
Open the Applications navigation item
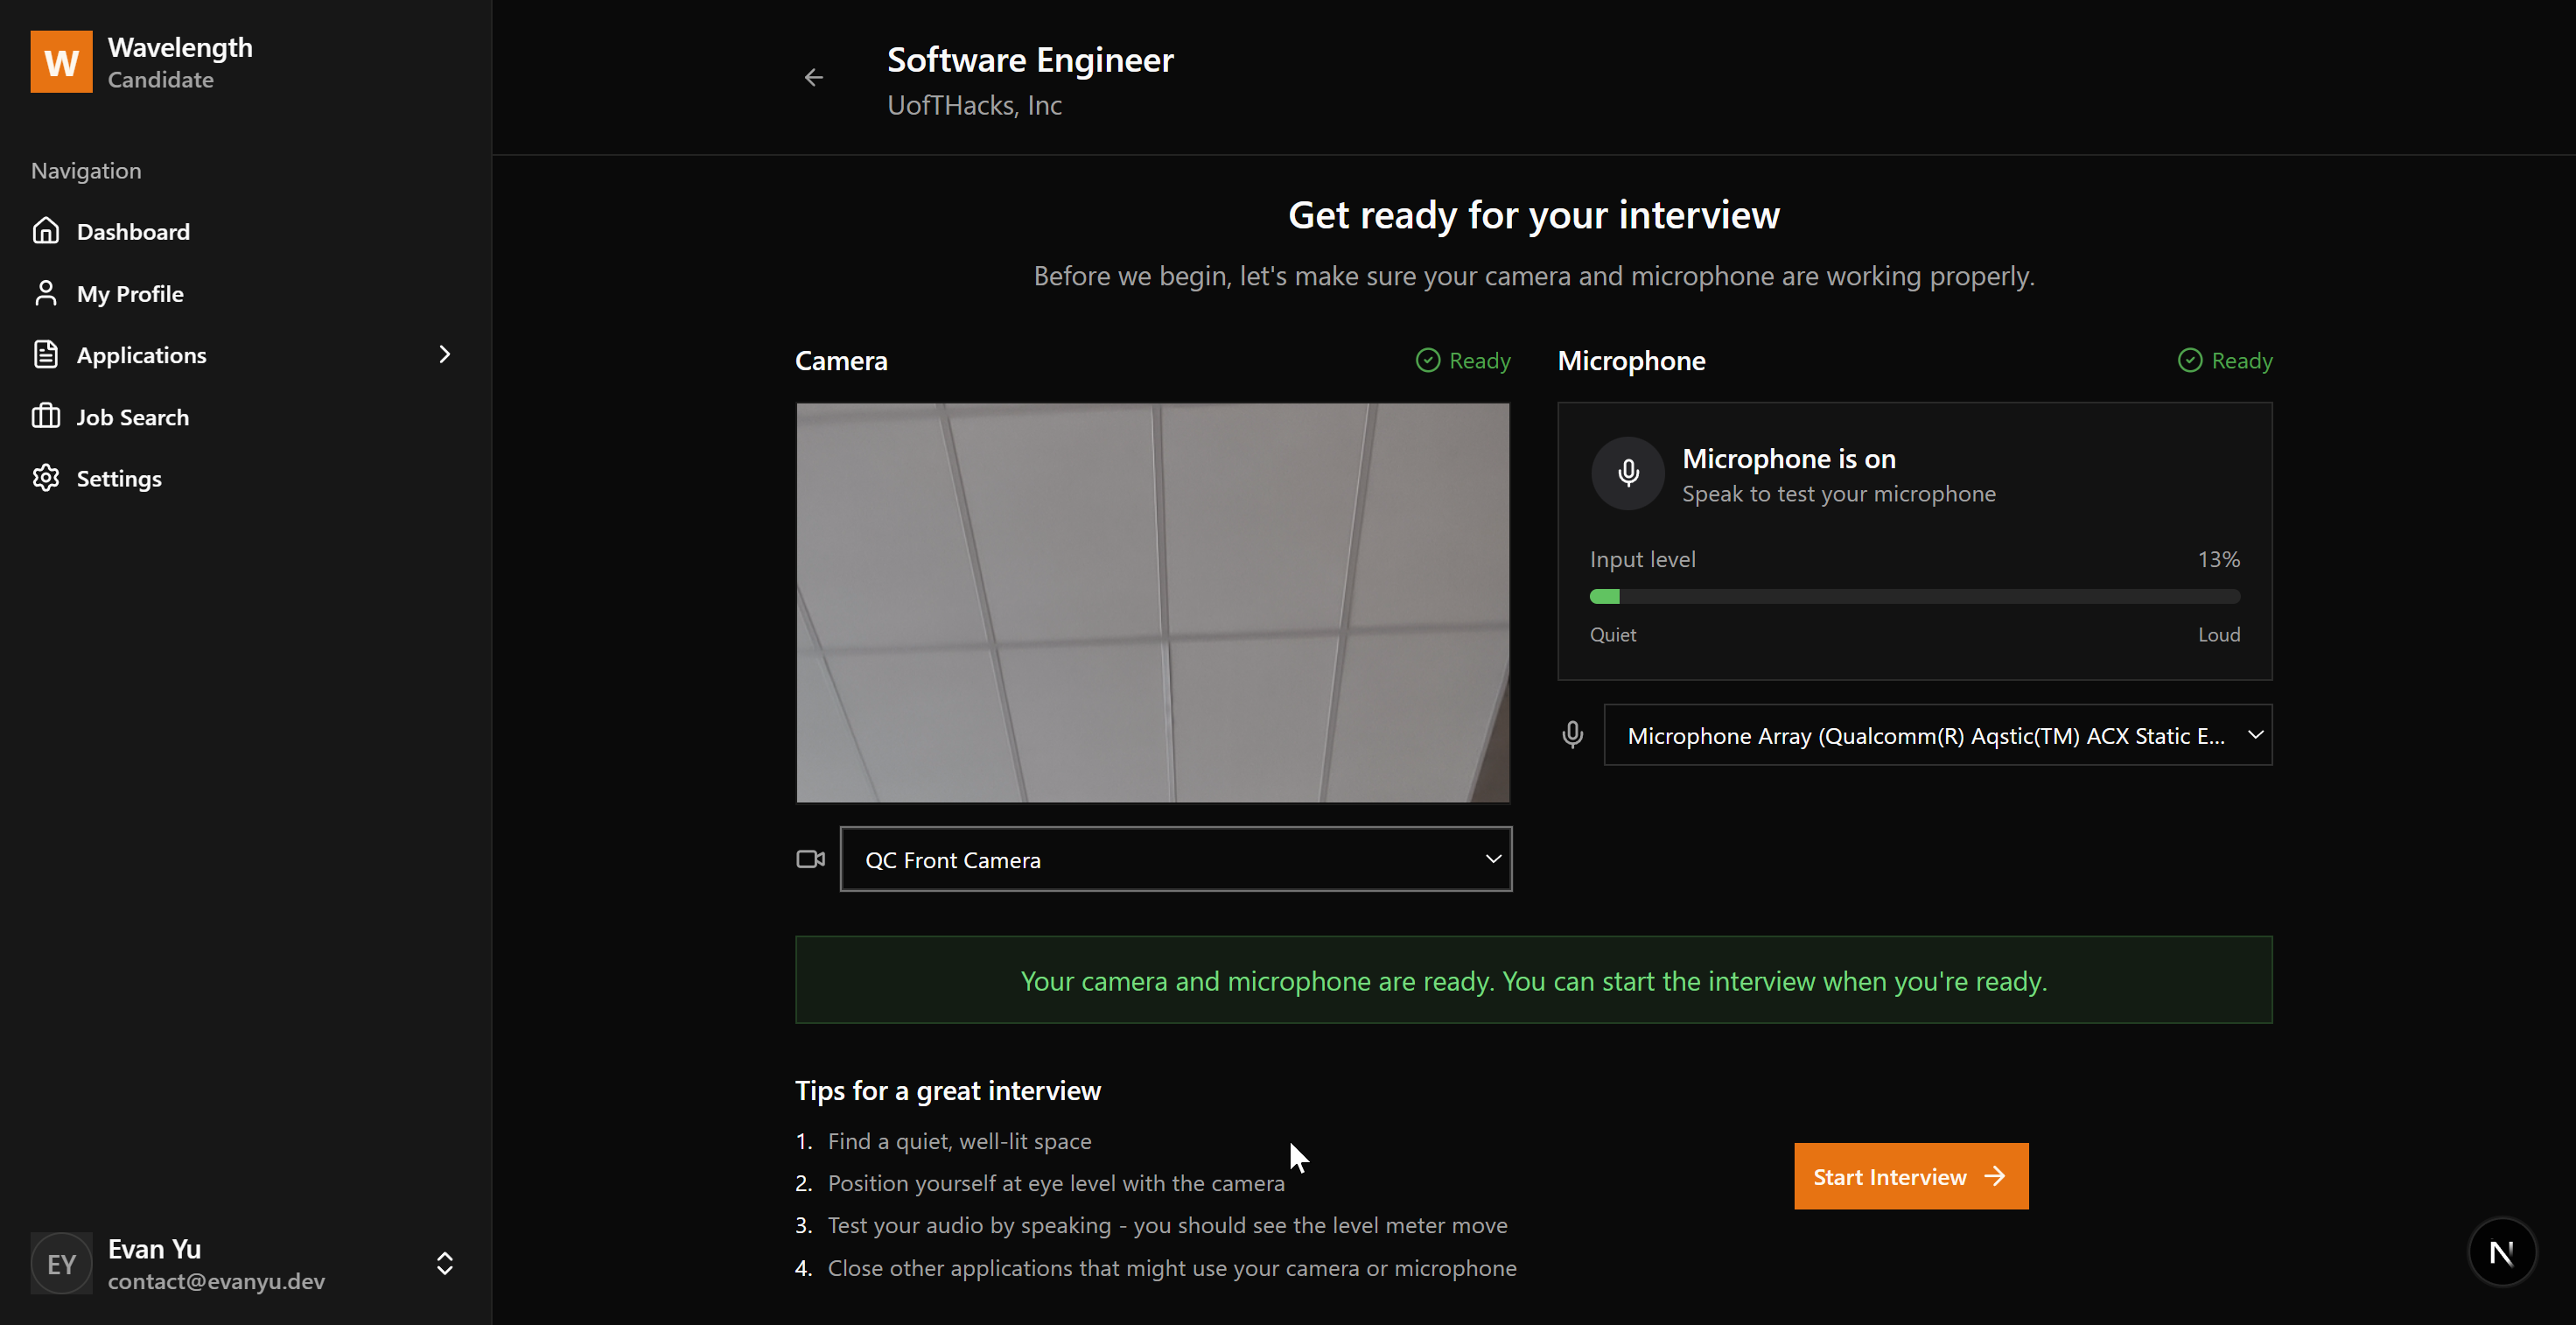tap(141, 355)
